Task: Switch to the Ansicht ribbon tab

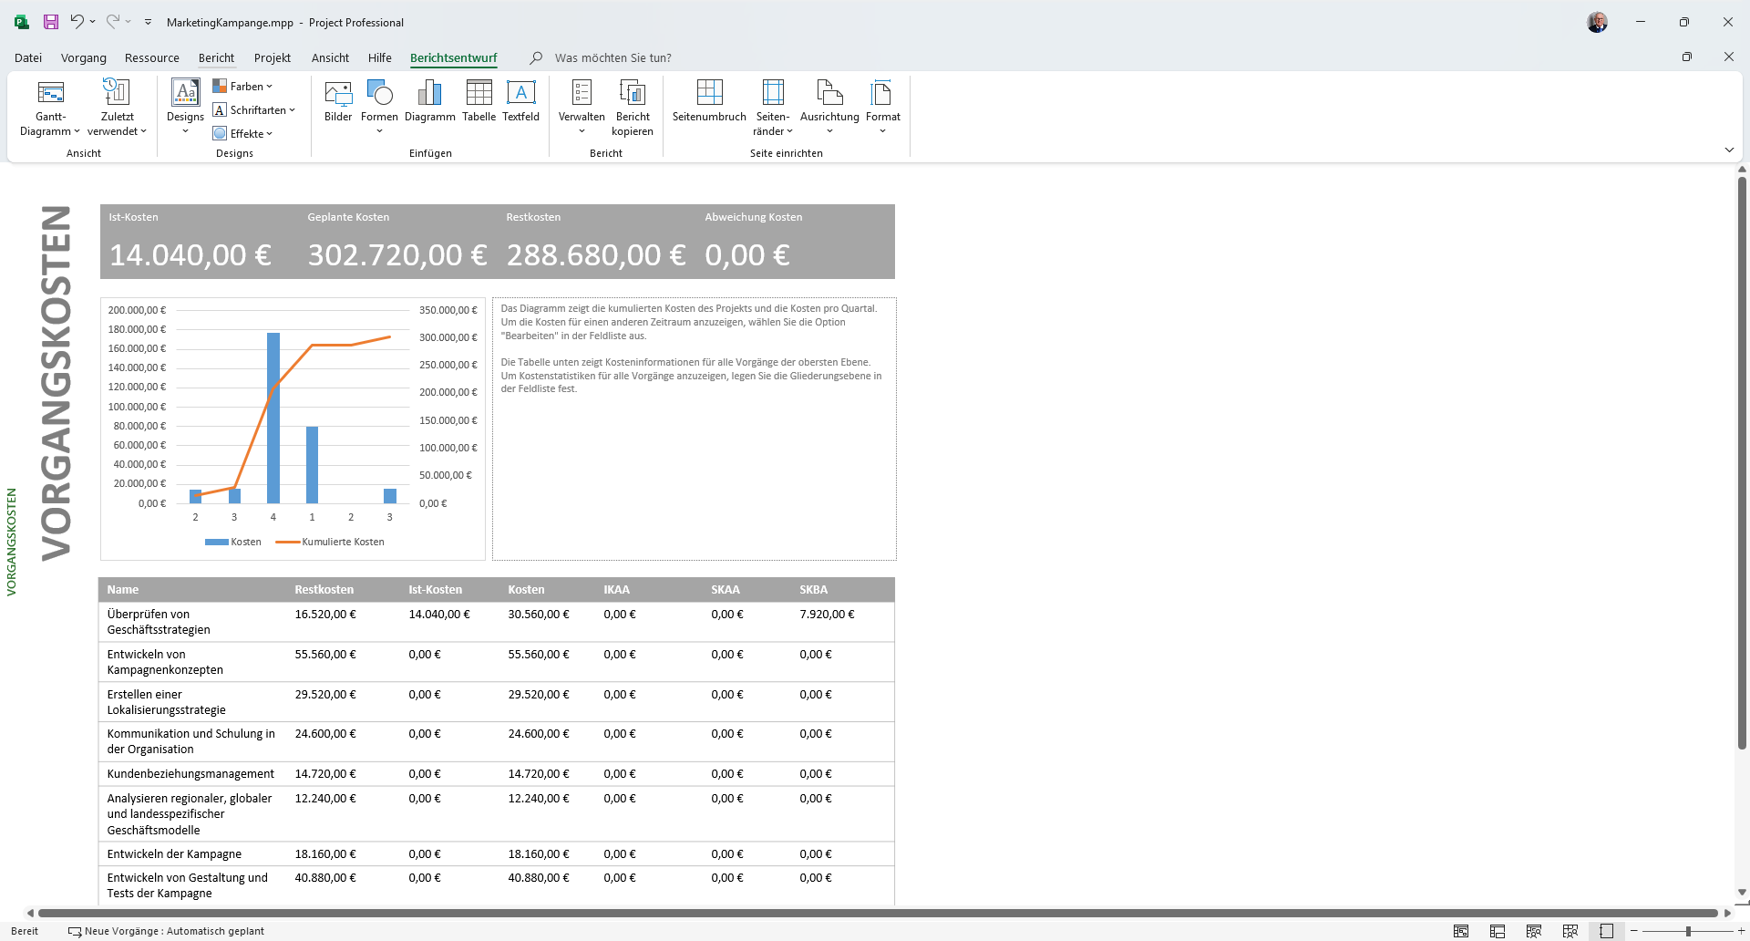Action: [330, 57]
